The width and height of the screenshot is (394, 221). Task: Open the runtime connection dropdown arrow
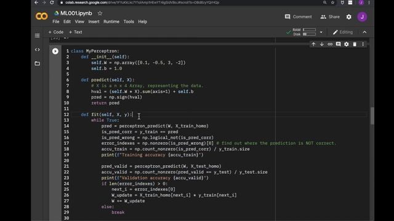321,32
